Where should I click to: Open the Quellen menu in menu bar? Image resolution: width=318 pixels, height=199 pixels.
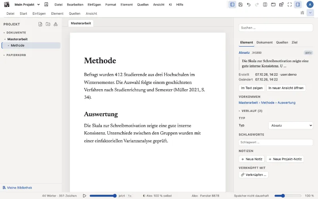tap(143, 4)
